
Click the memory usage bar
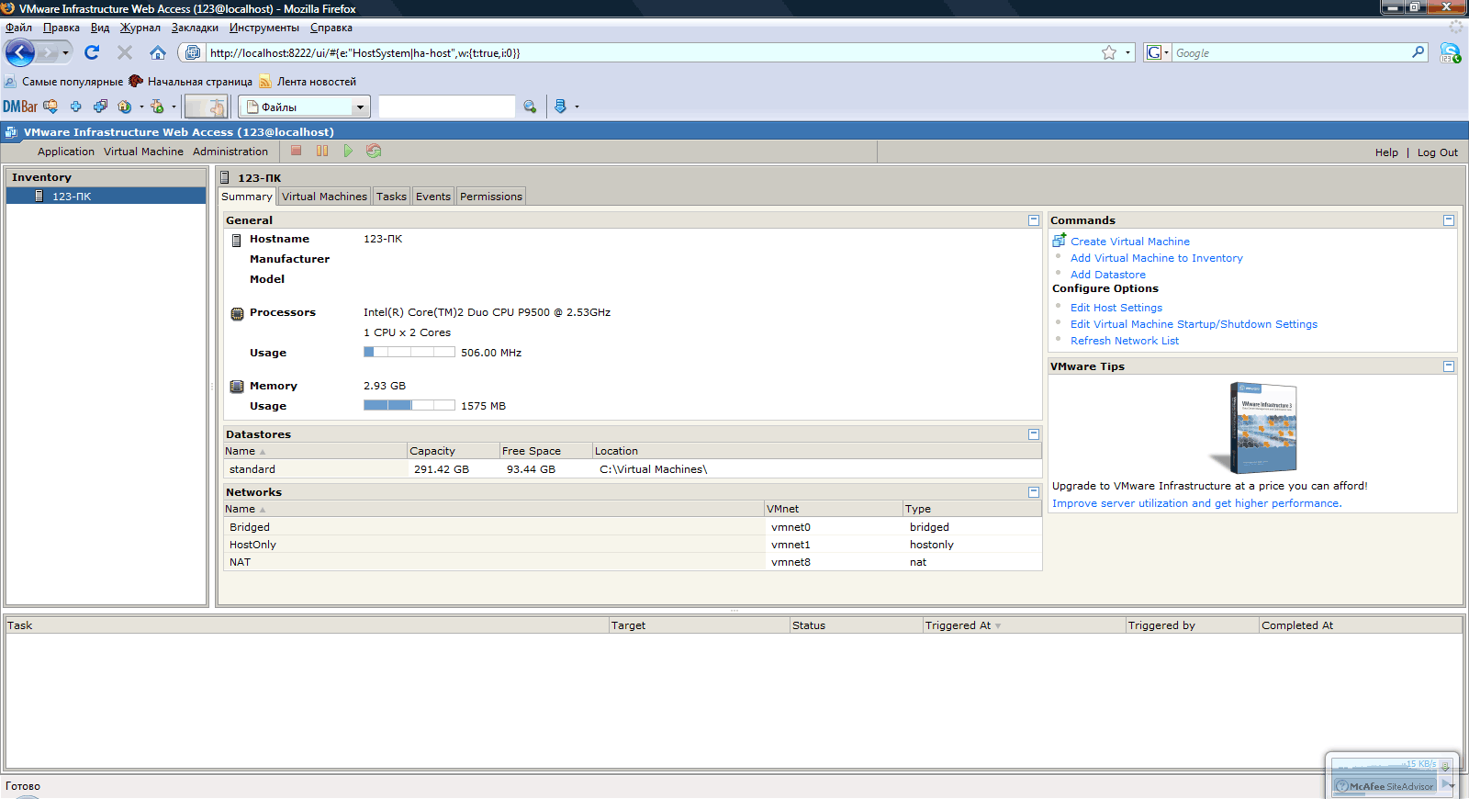tap(409, 405)
